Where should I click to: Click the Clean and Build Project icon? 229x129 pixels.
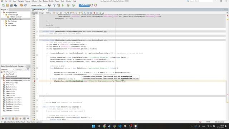[x=59, y=5]
